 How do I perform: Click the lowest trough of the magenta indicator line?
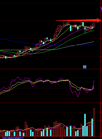pyautogui.click(x=78, y=97)
